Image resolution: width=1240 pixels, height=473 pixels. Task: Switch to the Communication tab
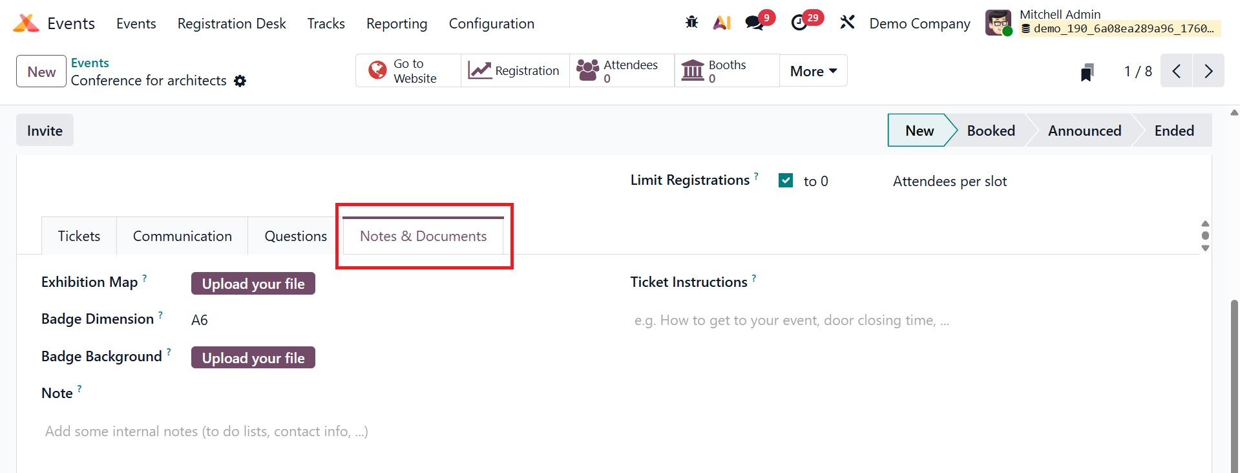182,236
